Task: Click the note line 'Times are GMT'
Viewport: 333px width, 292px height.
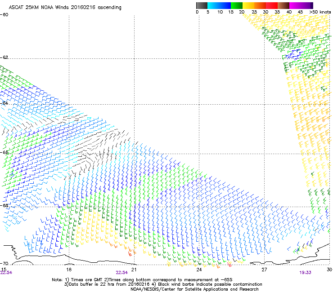Action: [88, 280]
